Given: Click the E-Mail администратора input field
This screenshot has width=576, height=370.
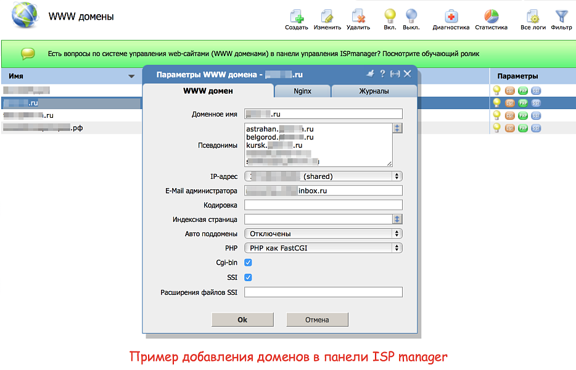Looking at the screenshot, I should tap(323, 190).
